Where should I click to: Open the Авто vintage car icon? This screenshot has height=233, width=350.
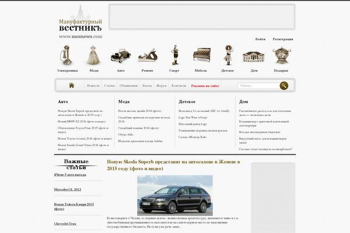click(x=121, y=56)
